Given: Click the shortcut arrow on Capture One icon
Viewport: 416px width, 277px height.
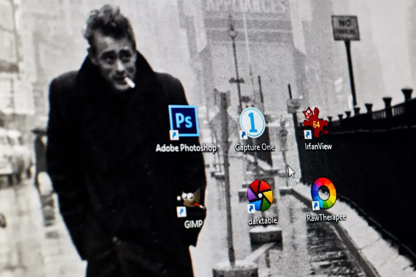Looking at the screenshot, I should click(x=243, y=135).
